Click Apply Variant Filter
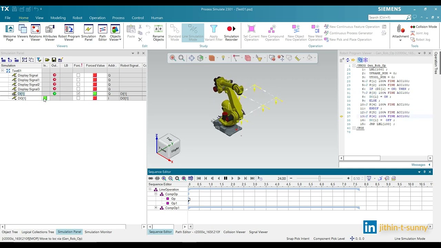This screenshot has width=441, height=248. tap(214, 33)
